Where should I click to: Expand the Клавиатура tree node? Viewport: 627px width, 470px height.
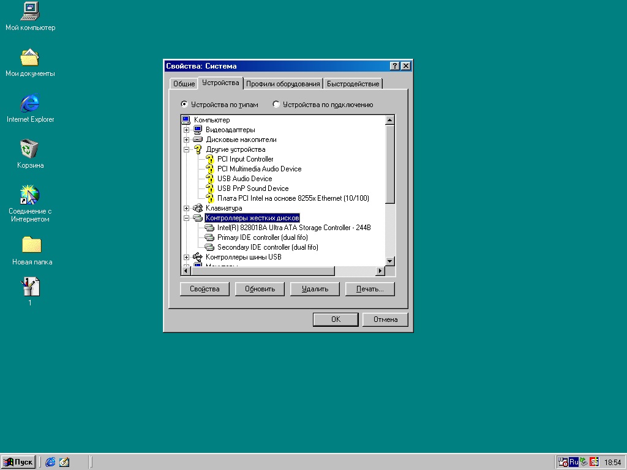pyautogui.click(x=186, y=208)
